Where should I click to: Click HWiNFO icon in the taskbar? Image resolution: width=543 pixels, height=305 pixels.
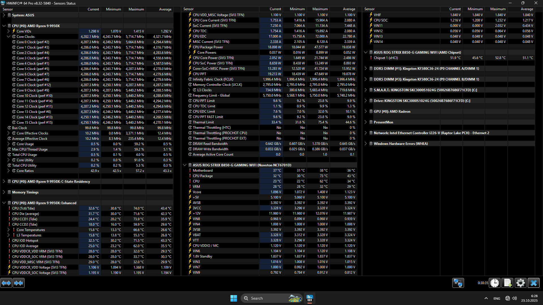tap(310, 298)
